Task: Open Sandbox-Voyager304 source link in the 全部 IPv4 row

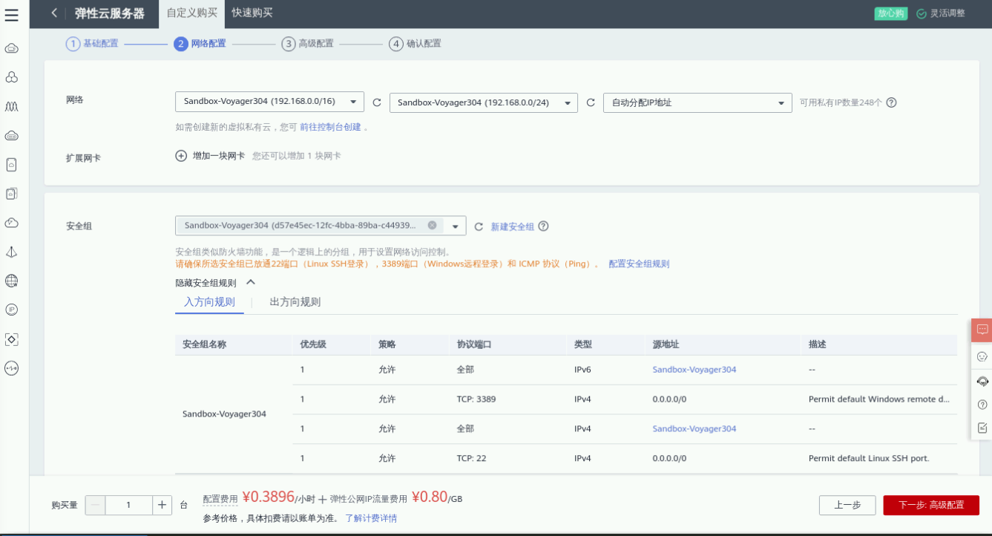Action: (x=694, y=429)
